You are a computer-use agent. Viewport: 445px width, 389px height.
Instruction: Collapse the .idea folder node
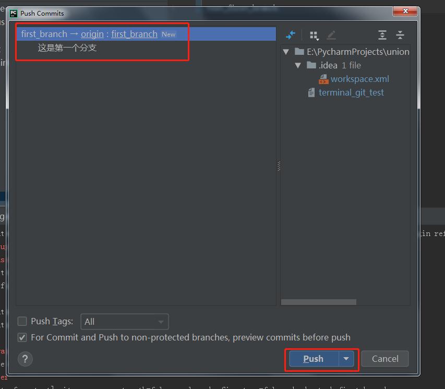[298, 65]
